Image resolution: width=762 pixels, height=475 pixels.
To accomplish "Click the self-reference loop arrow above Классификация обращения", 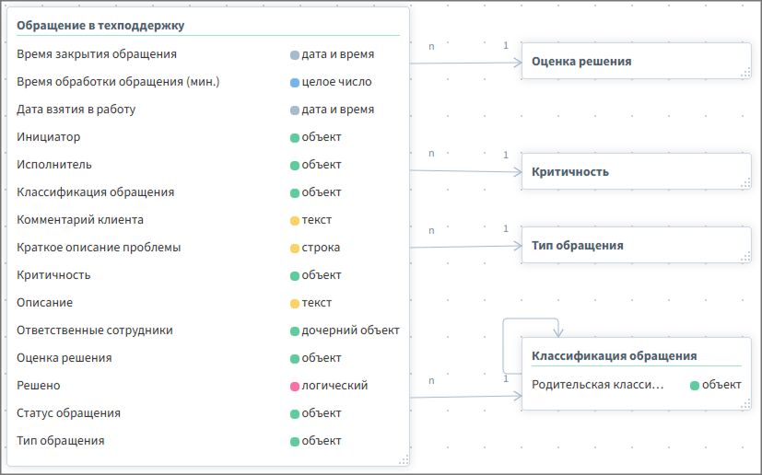I will coord(532,319).
